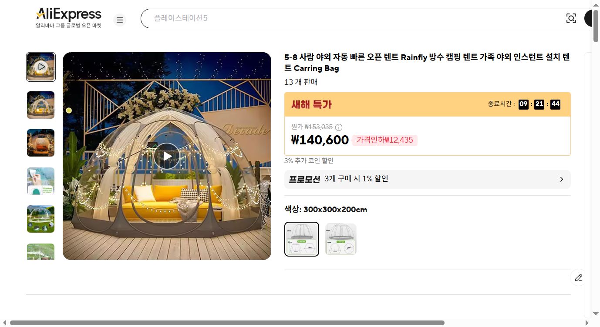
Task: Open the original price info tooltip
Action: pyautogui.click(x=339, y=127)
